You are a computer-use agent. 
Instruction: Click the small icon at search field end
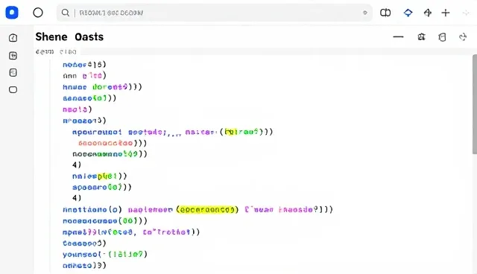[365, 13]
